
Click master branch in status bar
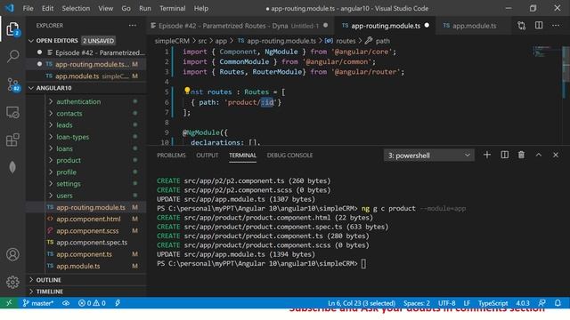click(x=38, y=303)
